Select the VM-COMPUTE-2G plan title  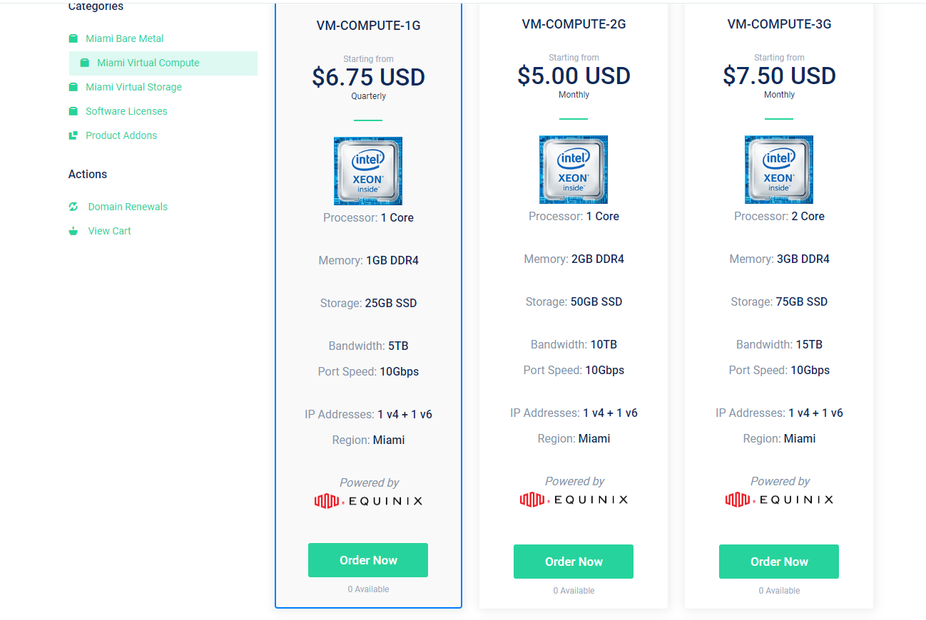[x=574, y=24]
